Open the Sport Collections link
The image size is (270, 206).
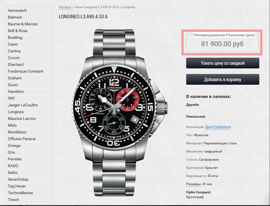(218, 127)
